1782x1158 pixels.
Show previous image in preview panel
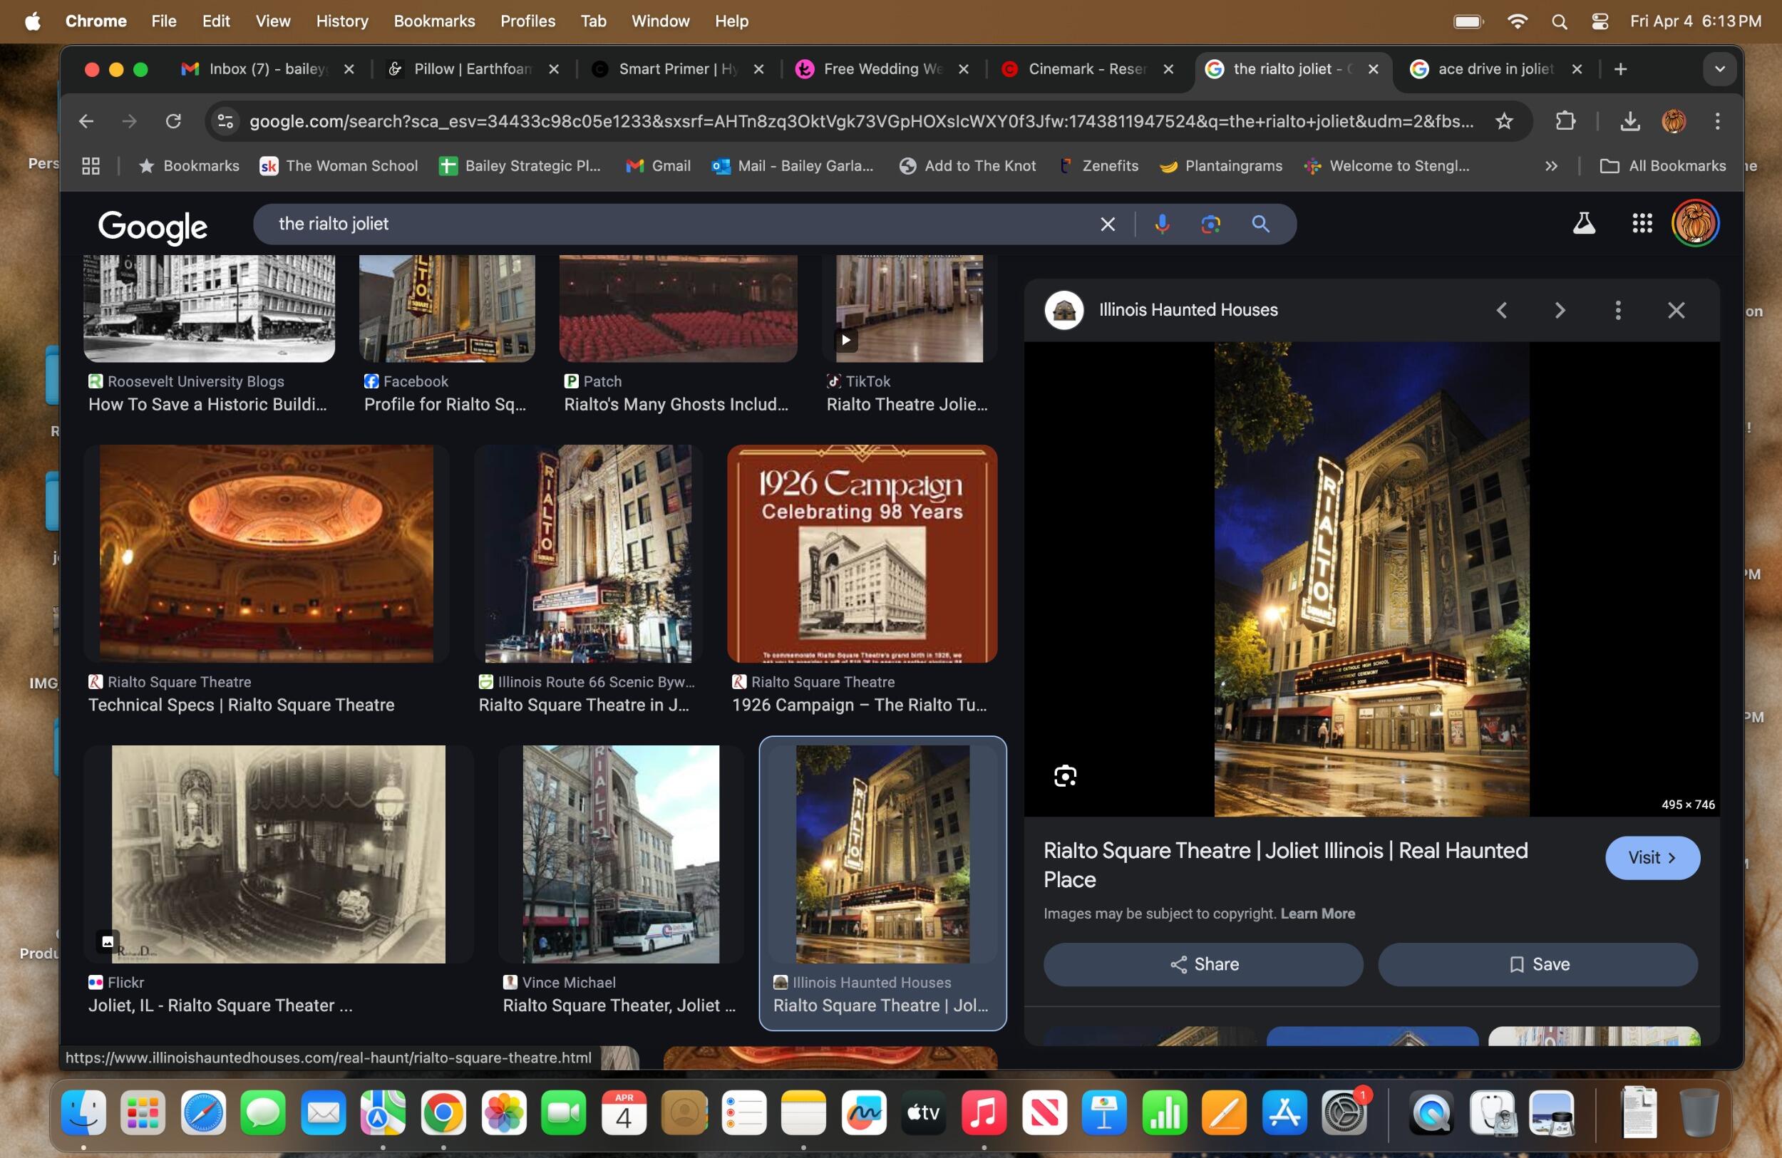click(x=1502, y=310)
